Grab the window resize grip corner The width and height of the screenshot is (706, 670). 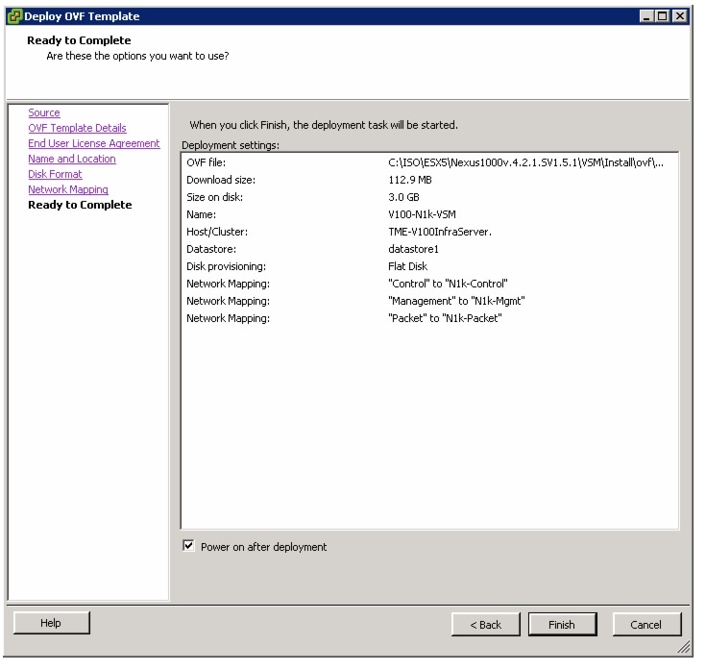(684, 647)
